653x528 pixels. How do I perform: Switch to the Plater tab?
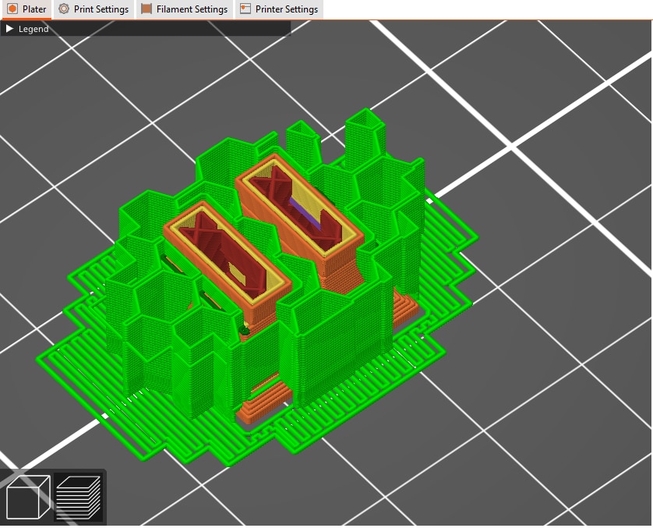(26, 9)
